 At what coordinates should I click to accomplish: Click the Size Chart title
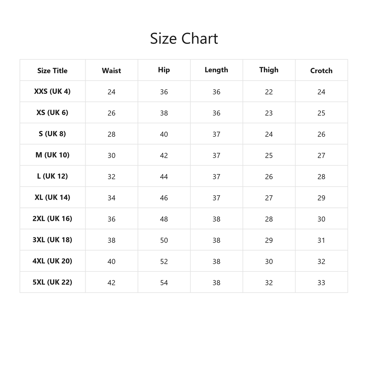pos(184,39)
